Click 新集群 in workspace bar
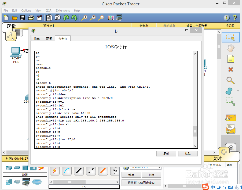Screen dimensions: 242x190 click(144, 26)
